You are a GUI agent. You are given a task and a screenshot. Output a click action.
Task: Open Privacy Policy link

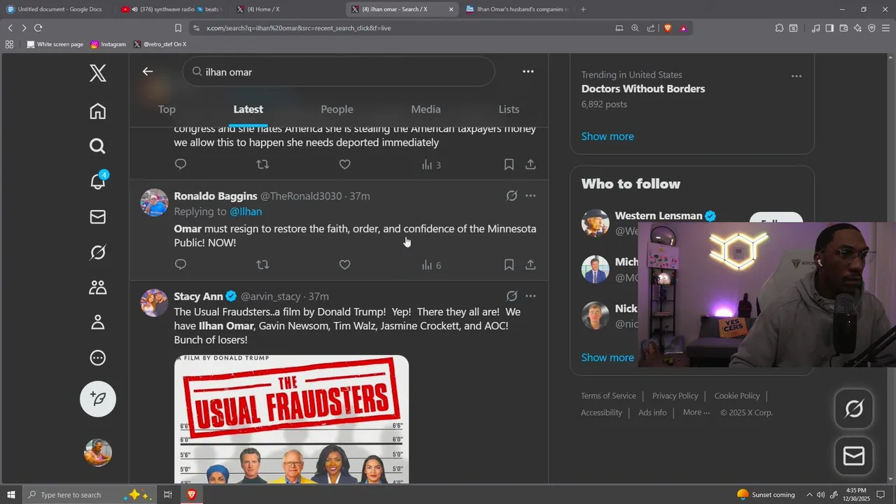[x=675, y=396]
